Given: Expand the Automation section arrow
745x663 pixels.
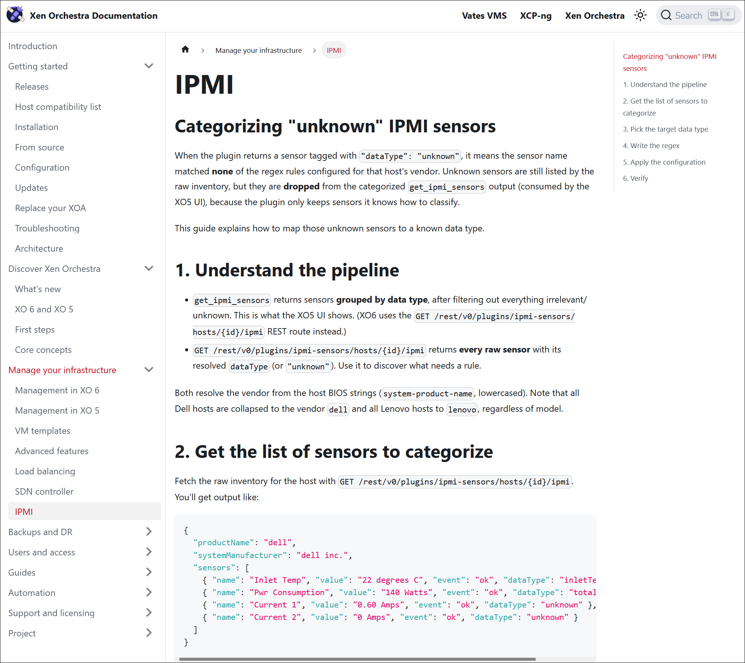Looking at the screenshot, I should click(149, 593).
